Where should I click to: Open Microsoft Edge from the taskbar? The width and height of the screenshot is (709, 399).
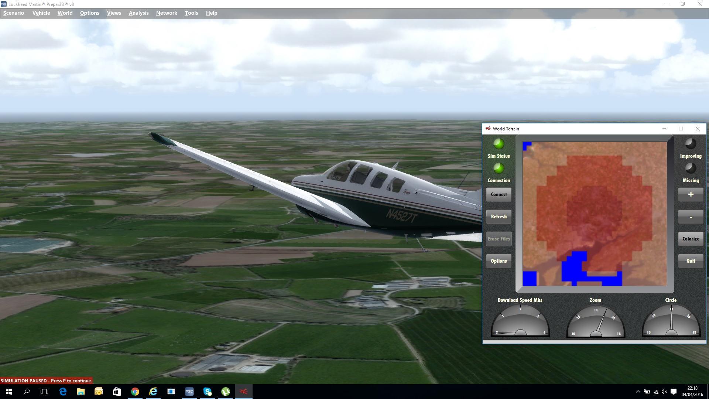pos(63,392)
